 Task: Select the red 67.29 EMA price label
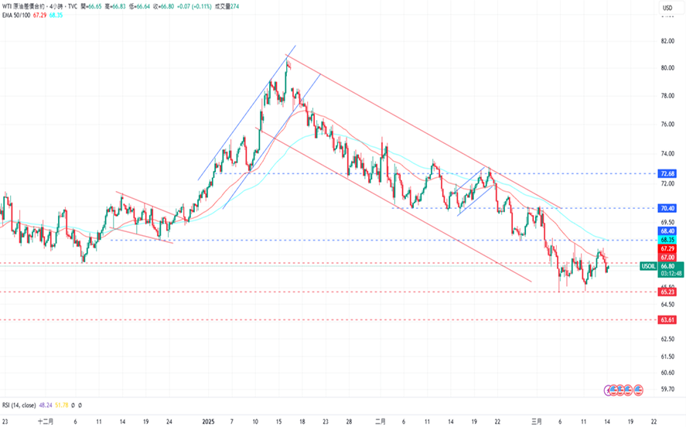[x=667, y=248]
